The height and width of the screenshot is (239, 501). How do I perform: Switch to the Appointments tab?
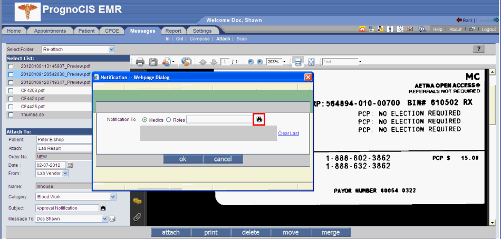[x=50, y=31]
